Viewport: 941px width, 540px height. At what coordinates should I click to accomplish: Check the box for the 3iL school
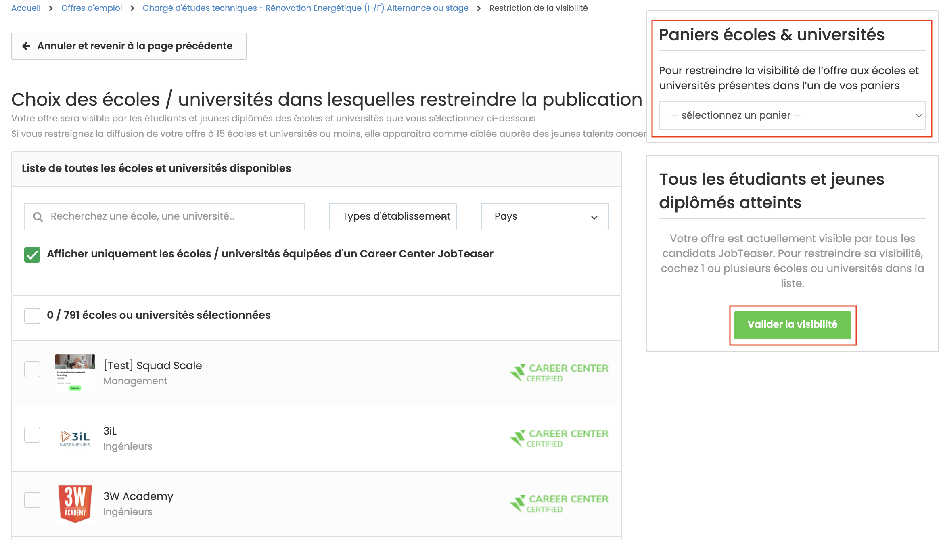click(x=32, y=435)
